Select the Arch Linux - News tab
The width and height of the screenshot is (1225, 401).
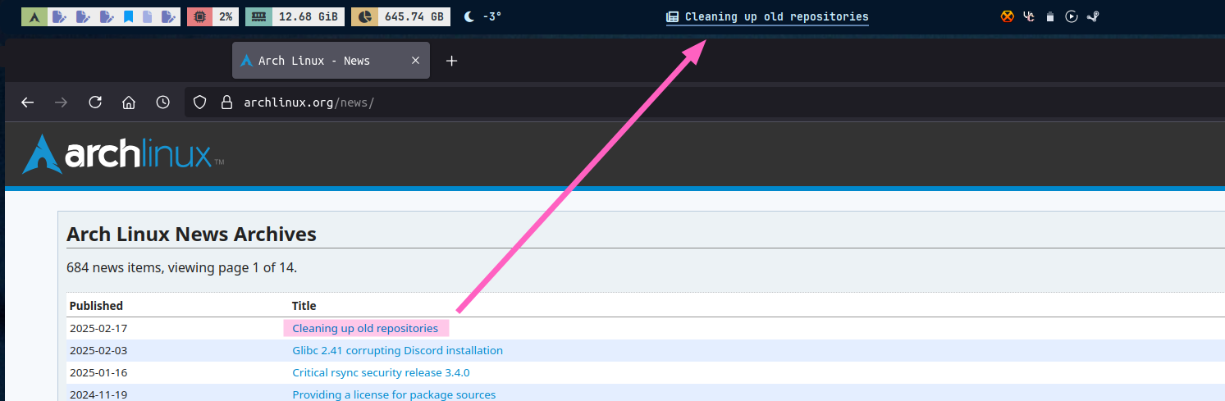[316, 61]
